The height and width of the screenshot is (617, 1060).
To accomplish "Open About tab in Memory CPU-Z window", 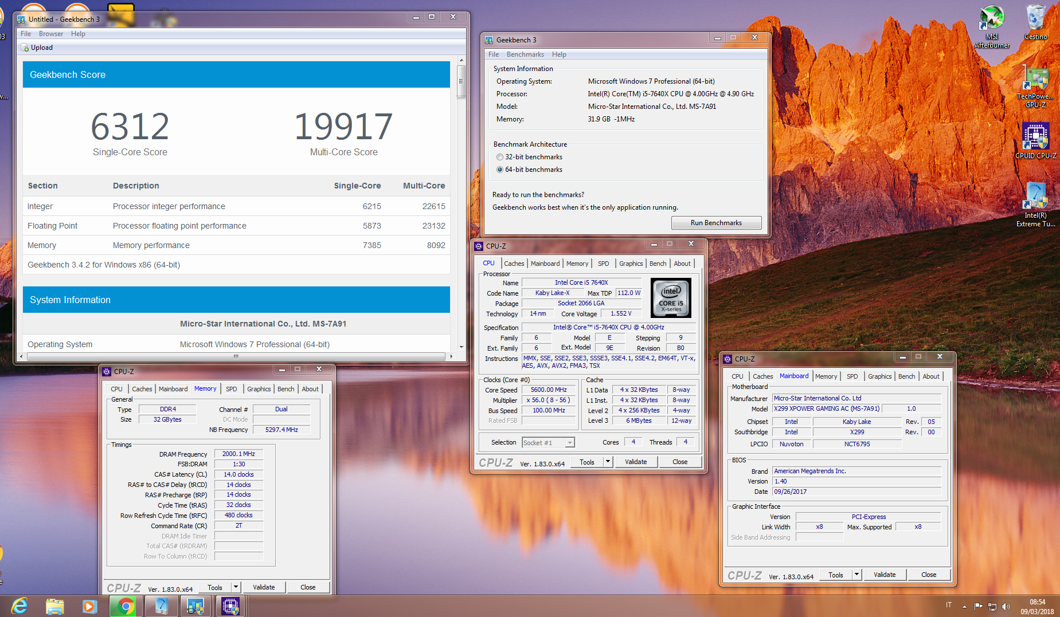I will (x=310, y=389).
